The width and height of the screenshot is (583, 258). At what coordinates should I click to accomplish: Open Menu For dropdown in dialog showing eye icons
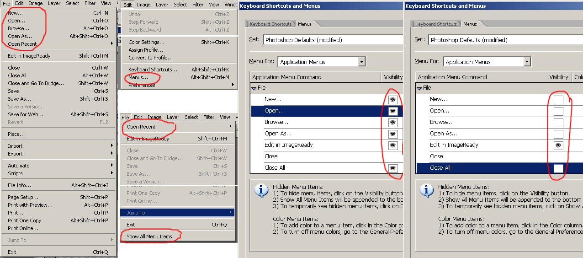point(362,62)
